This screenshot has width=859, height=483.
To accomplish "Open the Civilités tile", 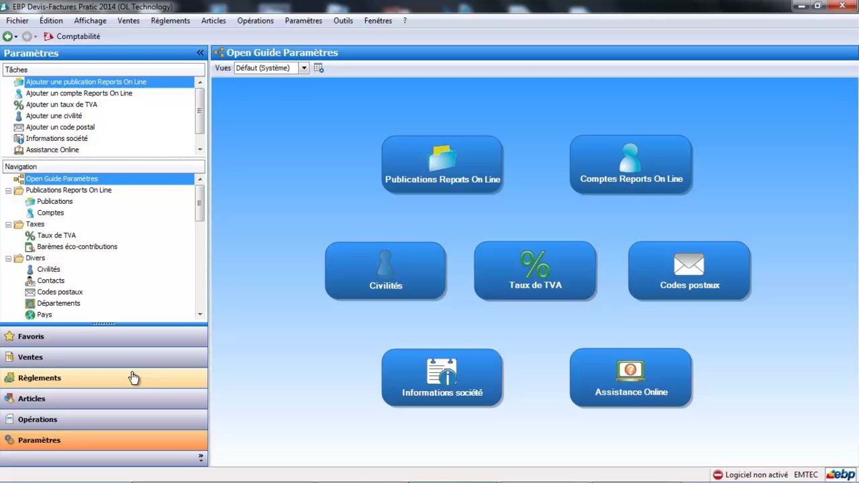I will tap(385, 271).
